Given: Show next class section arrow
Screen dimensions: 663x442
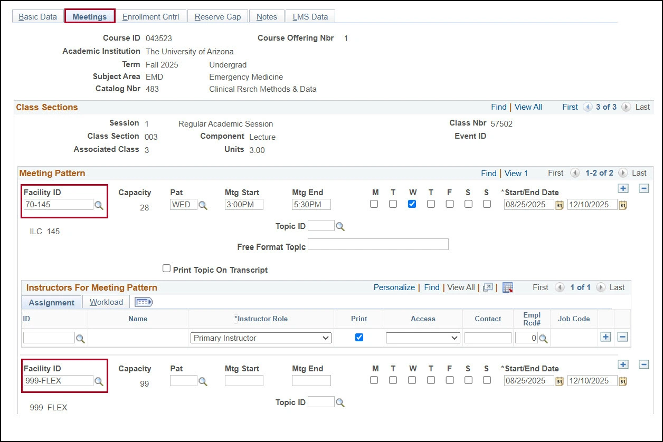Looking at the screenshot, I should click(x=626, y=107).
